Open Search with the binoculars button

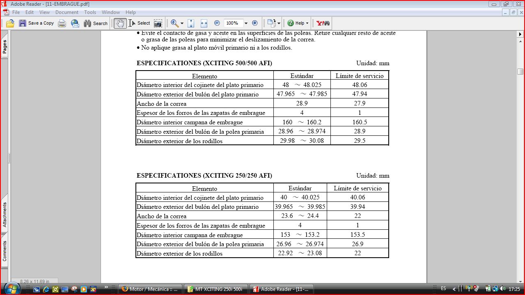coord(96,23)
